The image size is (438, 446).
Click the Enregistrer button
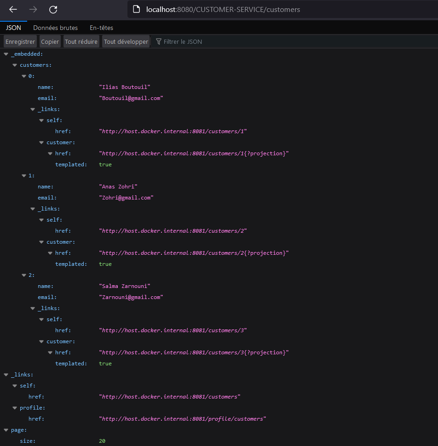[x=20, y=41]
